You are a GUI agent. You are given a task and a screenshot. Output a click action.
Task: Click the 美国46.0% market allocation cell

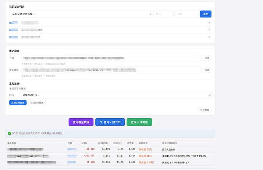pos(184,156)
